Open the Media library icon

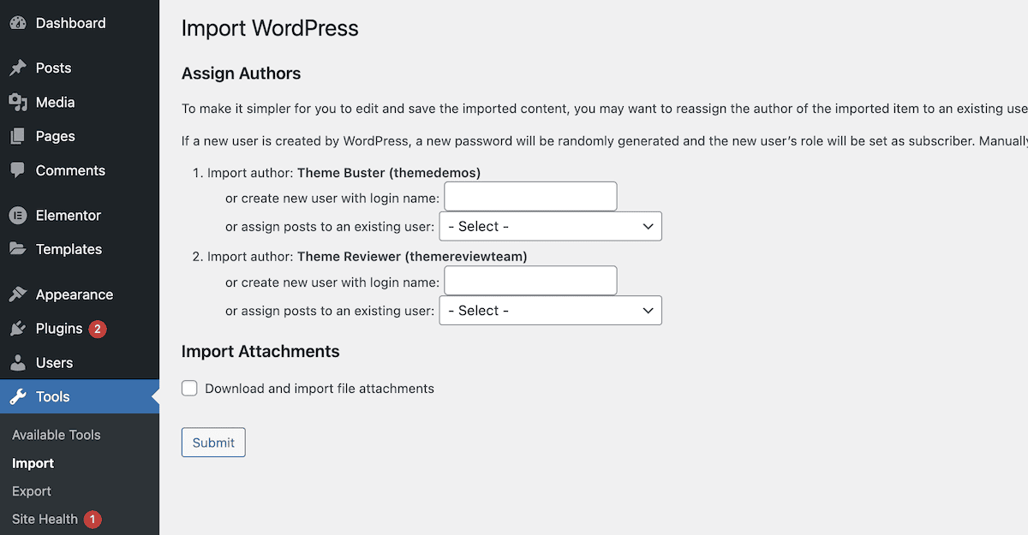tap(19, 102)
